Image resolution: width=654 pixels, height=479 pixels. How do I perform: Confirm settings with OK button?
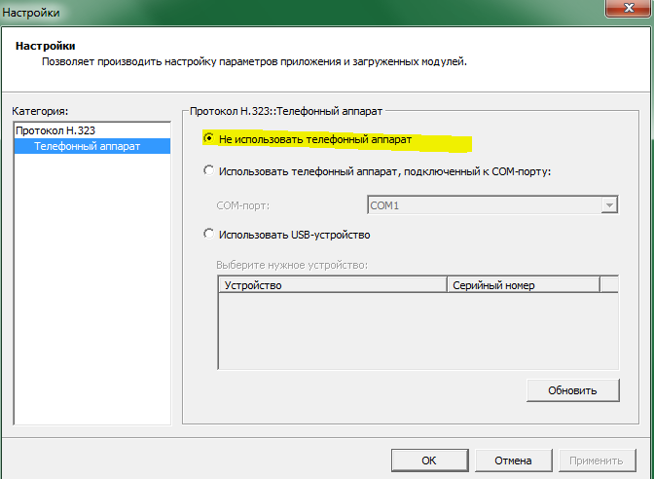pyautogui.click(x=428, y=461)
